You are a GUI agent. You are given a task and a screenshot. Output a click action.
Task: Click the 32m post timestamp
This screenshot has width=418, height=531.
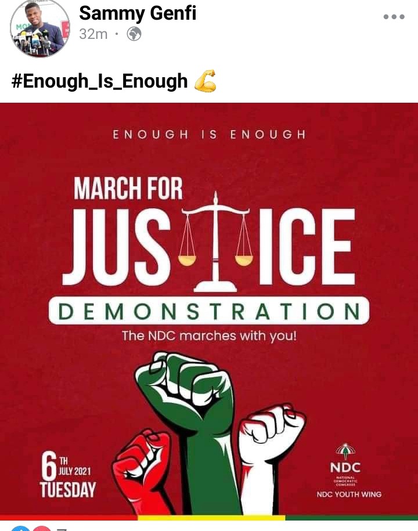click(x=93, y=34)
